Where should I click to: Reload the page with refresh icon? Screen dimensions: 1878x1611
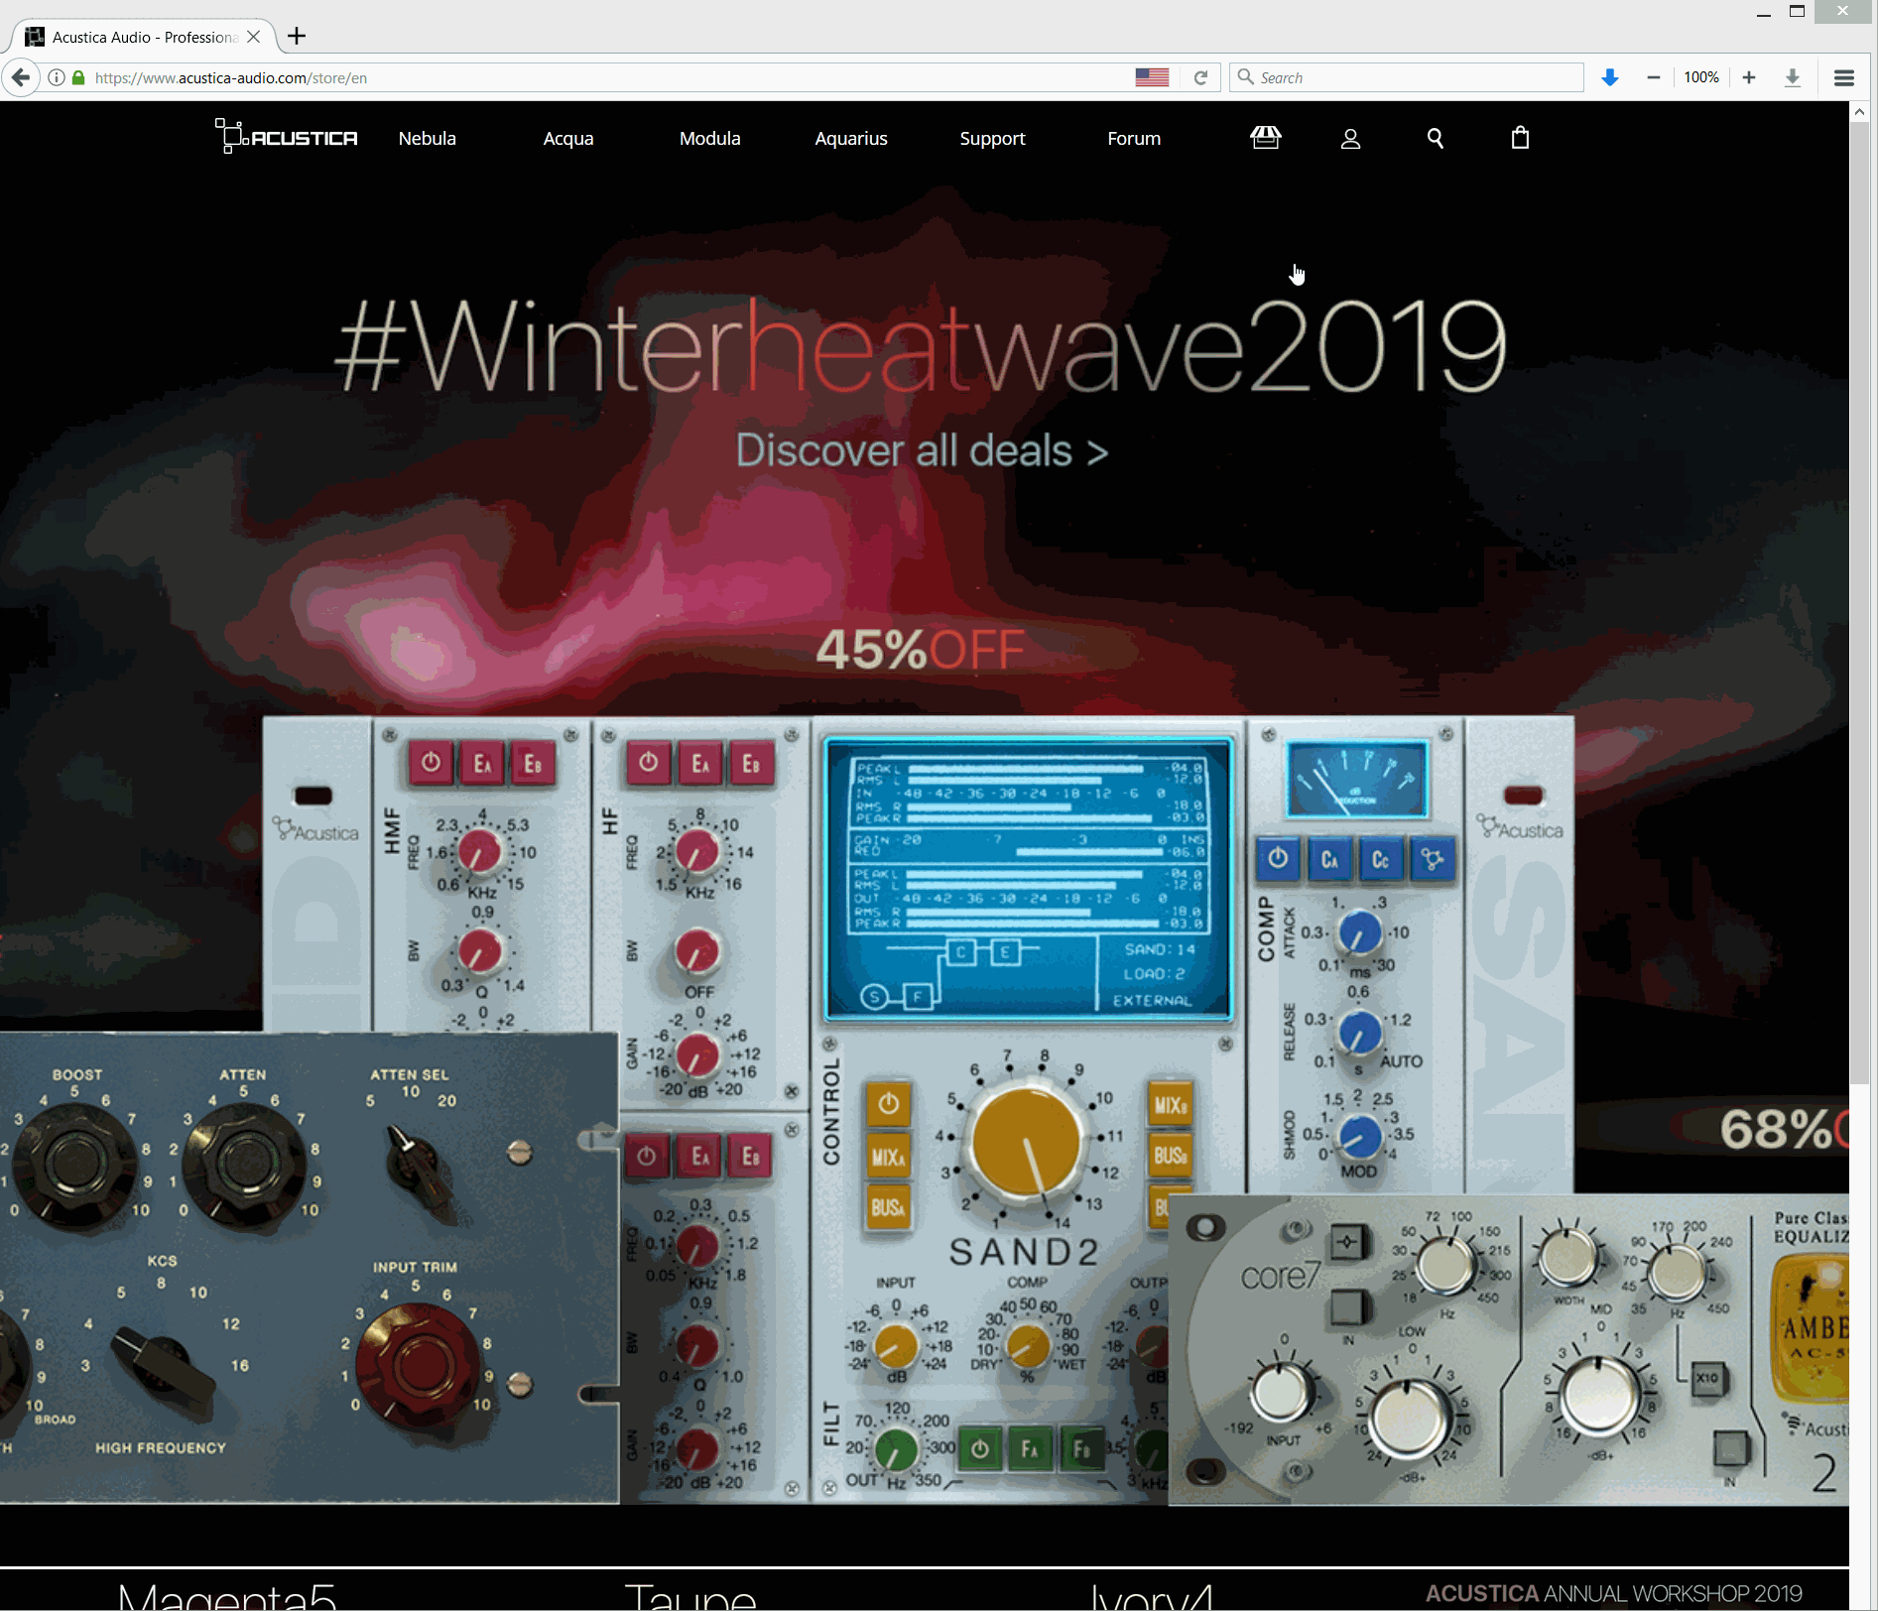click(x=1200, y=77)
